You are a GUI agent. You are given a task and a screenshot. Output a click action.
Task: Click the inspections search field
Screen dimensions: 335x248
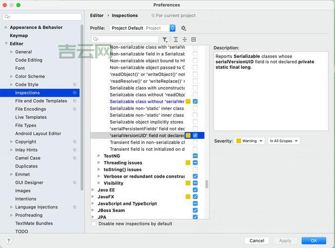[126, 39]
